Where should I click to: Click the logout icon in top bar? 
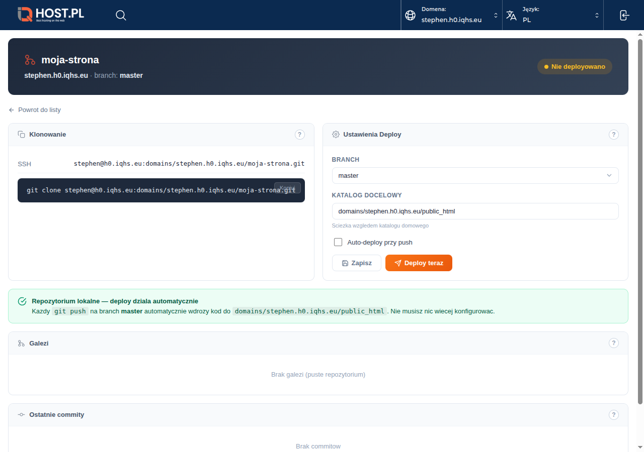pyautogui.click(x=624, y=15)
